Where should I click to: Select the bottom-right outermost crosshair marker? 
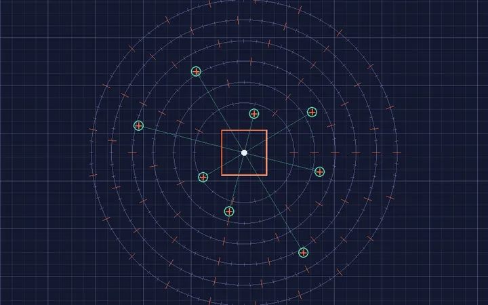pyautogui.click(x=303, y=253)
